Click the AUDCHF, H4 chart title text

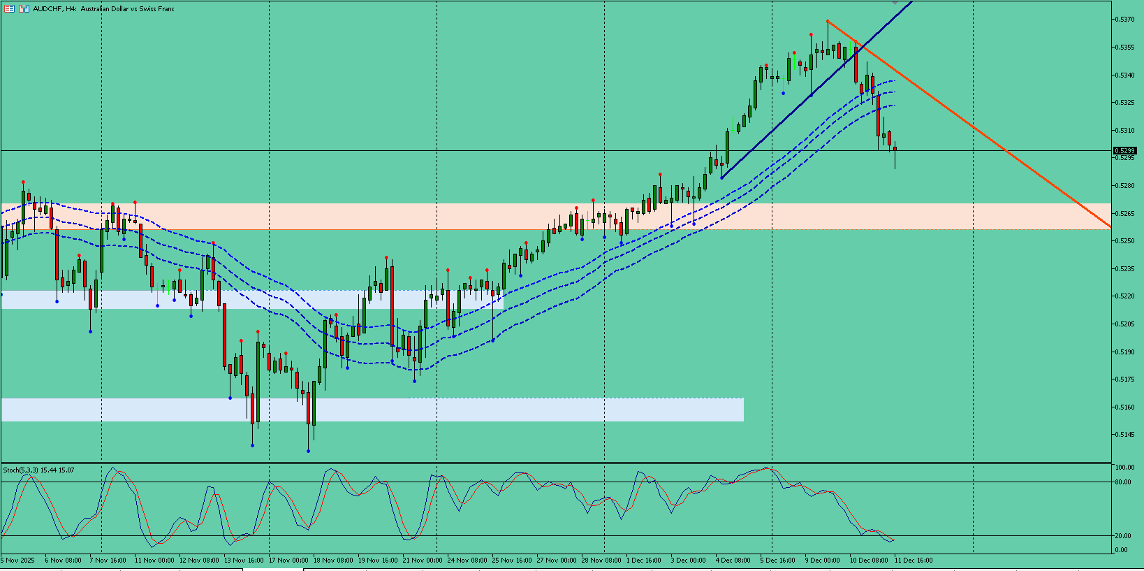point(103,9)
